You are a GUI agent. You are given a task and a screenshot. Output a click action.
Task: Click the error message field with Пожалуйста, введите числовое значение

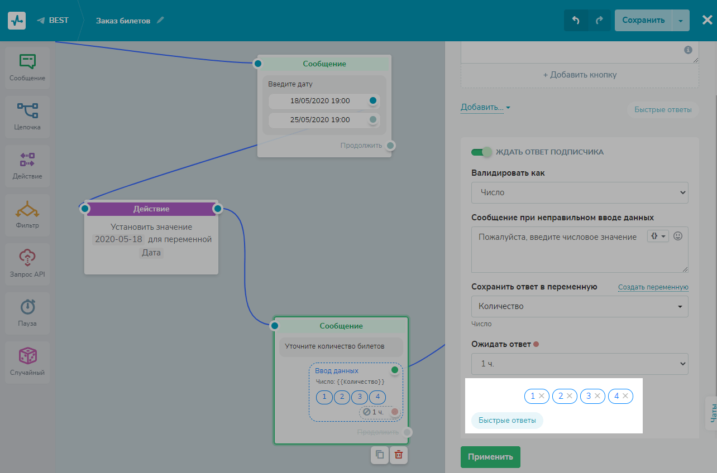[x=580, y=249]
